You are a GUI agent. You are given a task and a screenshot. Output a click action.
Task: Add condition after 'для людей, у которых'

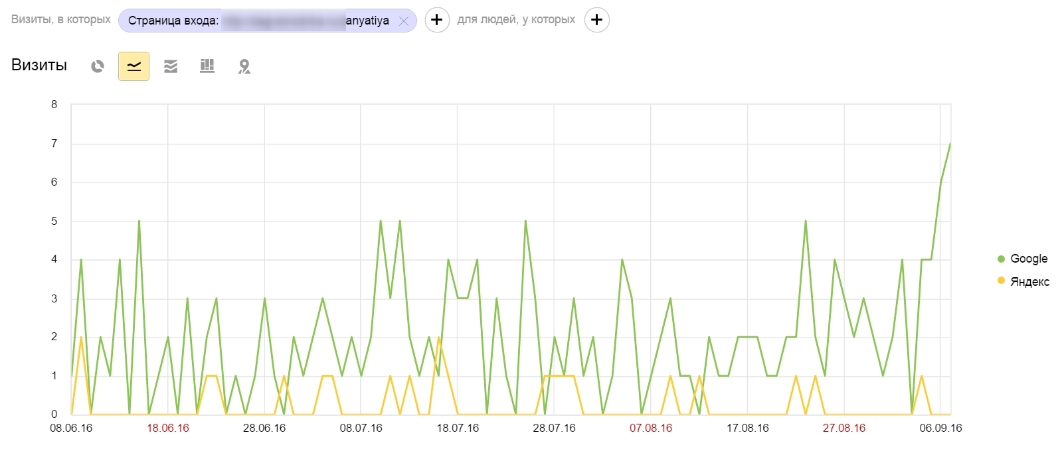[596, 21]
